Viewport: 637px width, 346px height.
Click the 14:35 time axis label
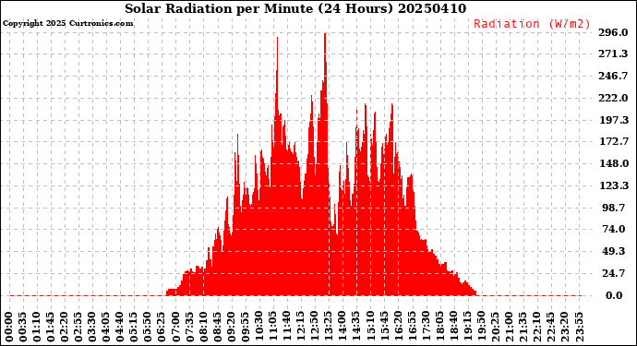356,328
